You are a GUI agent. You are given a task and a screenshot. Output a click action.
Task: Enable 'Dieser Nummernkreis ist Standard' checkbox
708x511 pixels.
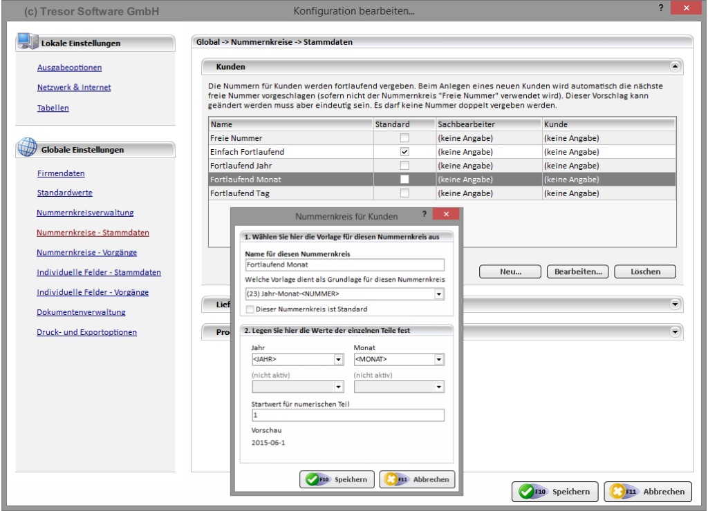[x=250, y=309]
